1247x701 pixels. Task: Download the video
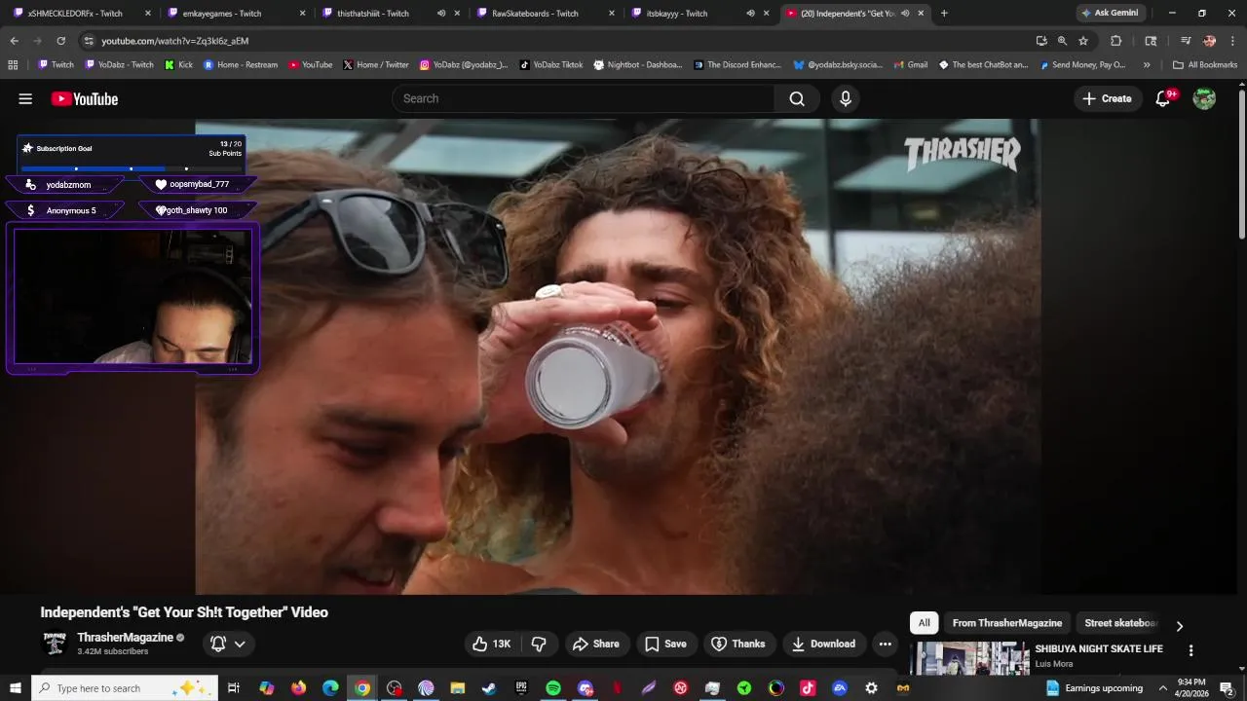(823, 644)
